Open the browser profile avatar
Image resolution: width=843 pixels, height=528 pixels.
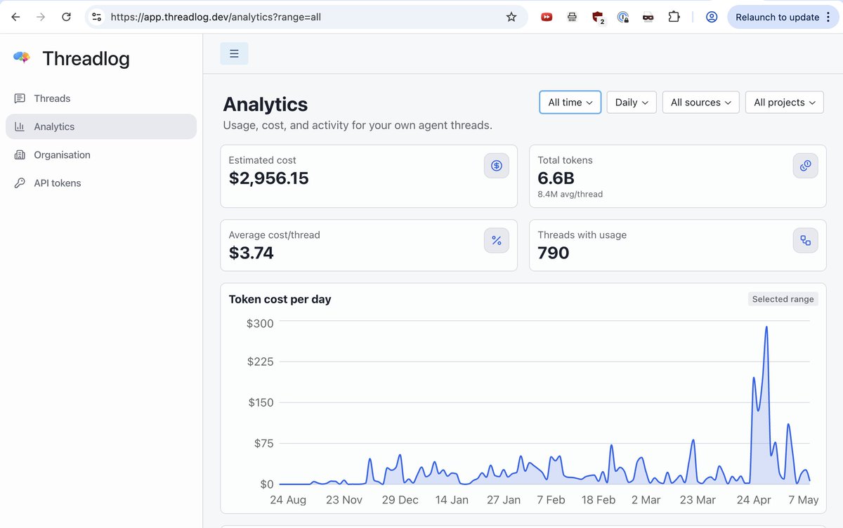[x=712, y=17]
